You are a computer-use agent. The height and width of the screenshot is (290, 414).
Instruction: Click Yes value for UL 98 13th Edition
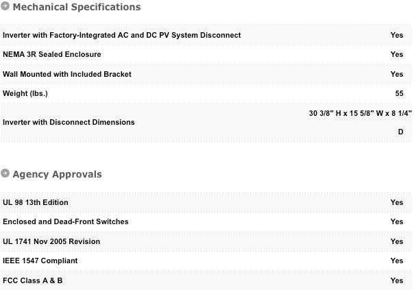pyautogui.click(x=396, y=203)
